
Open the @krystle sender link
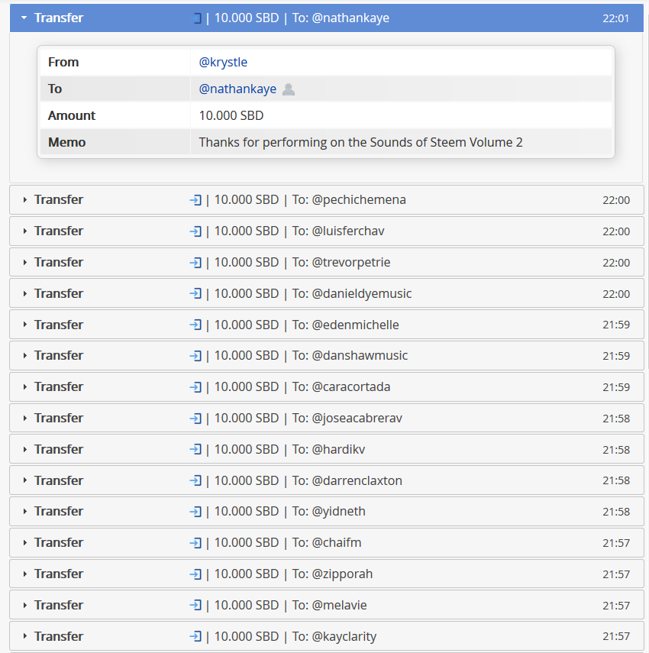click(x=223, y=62)
